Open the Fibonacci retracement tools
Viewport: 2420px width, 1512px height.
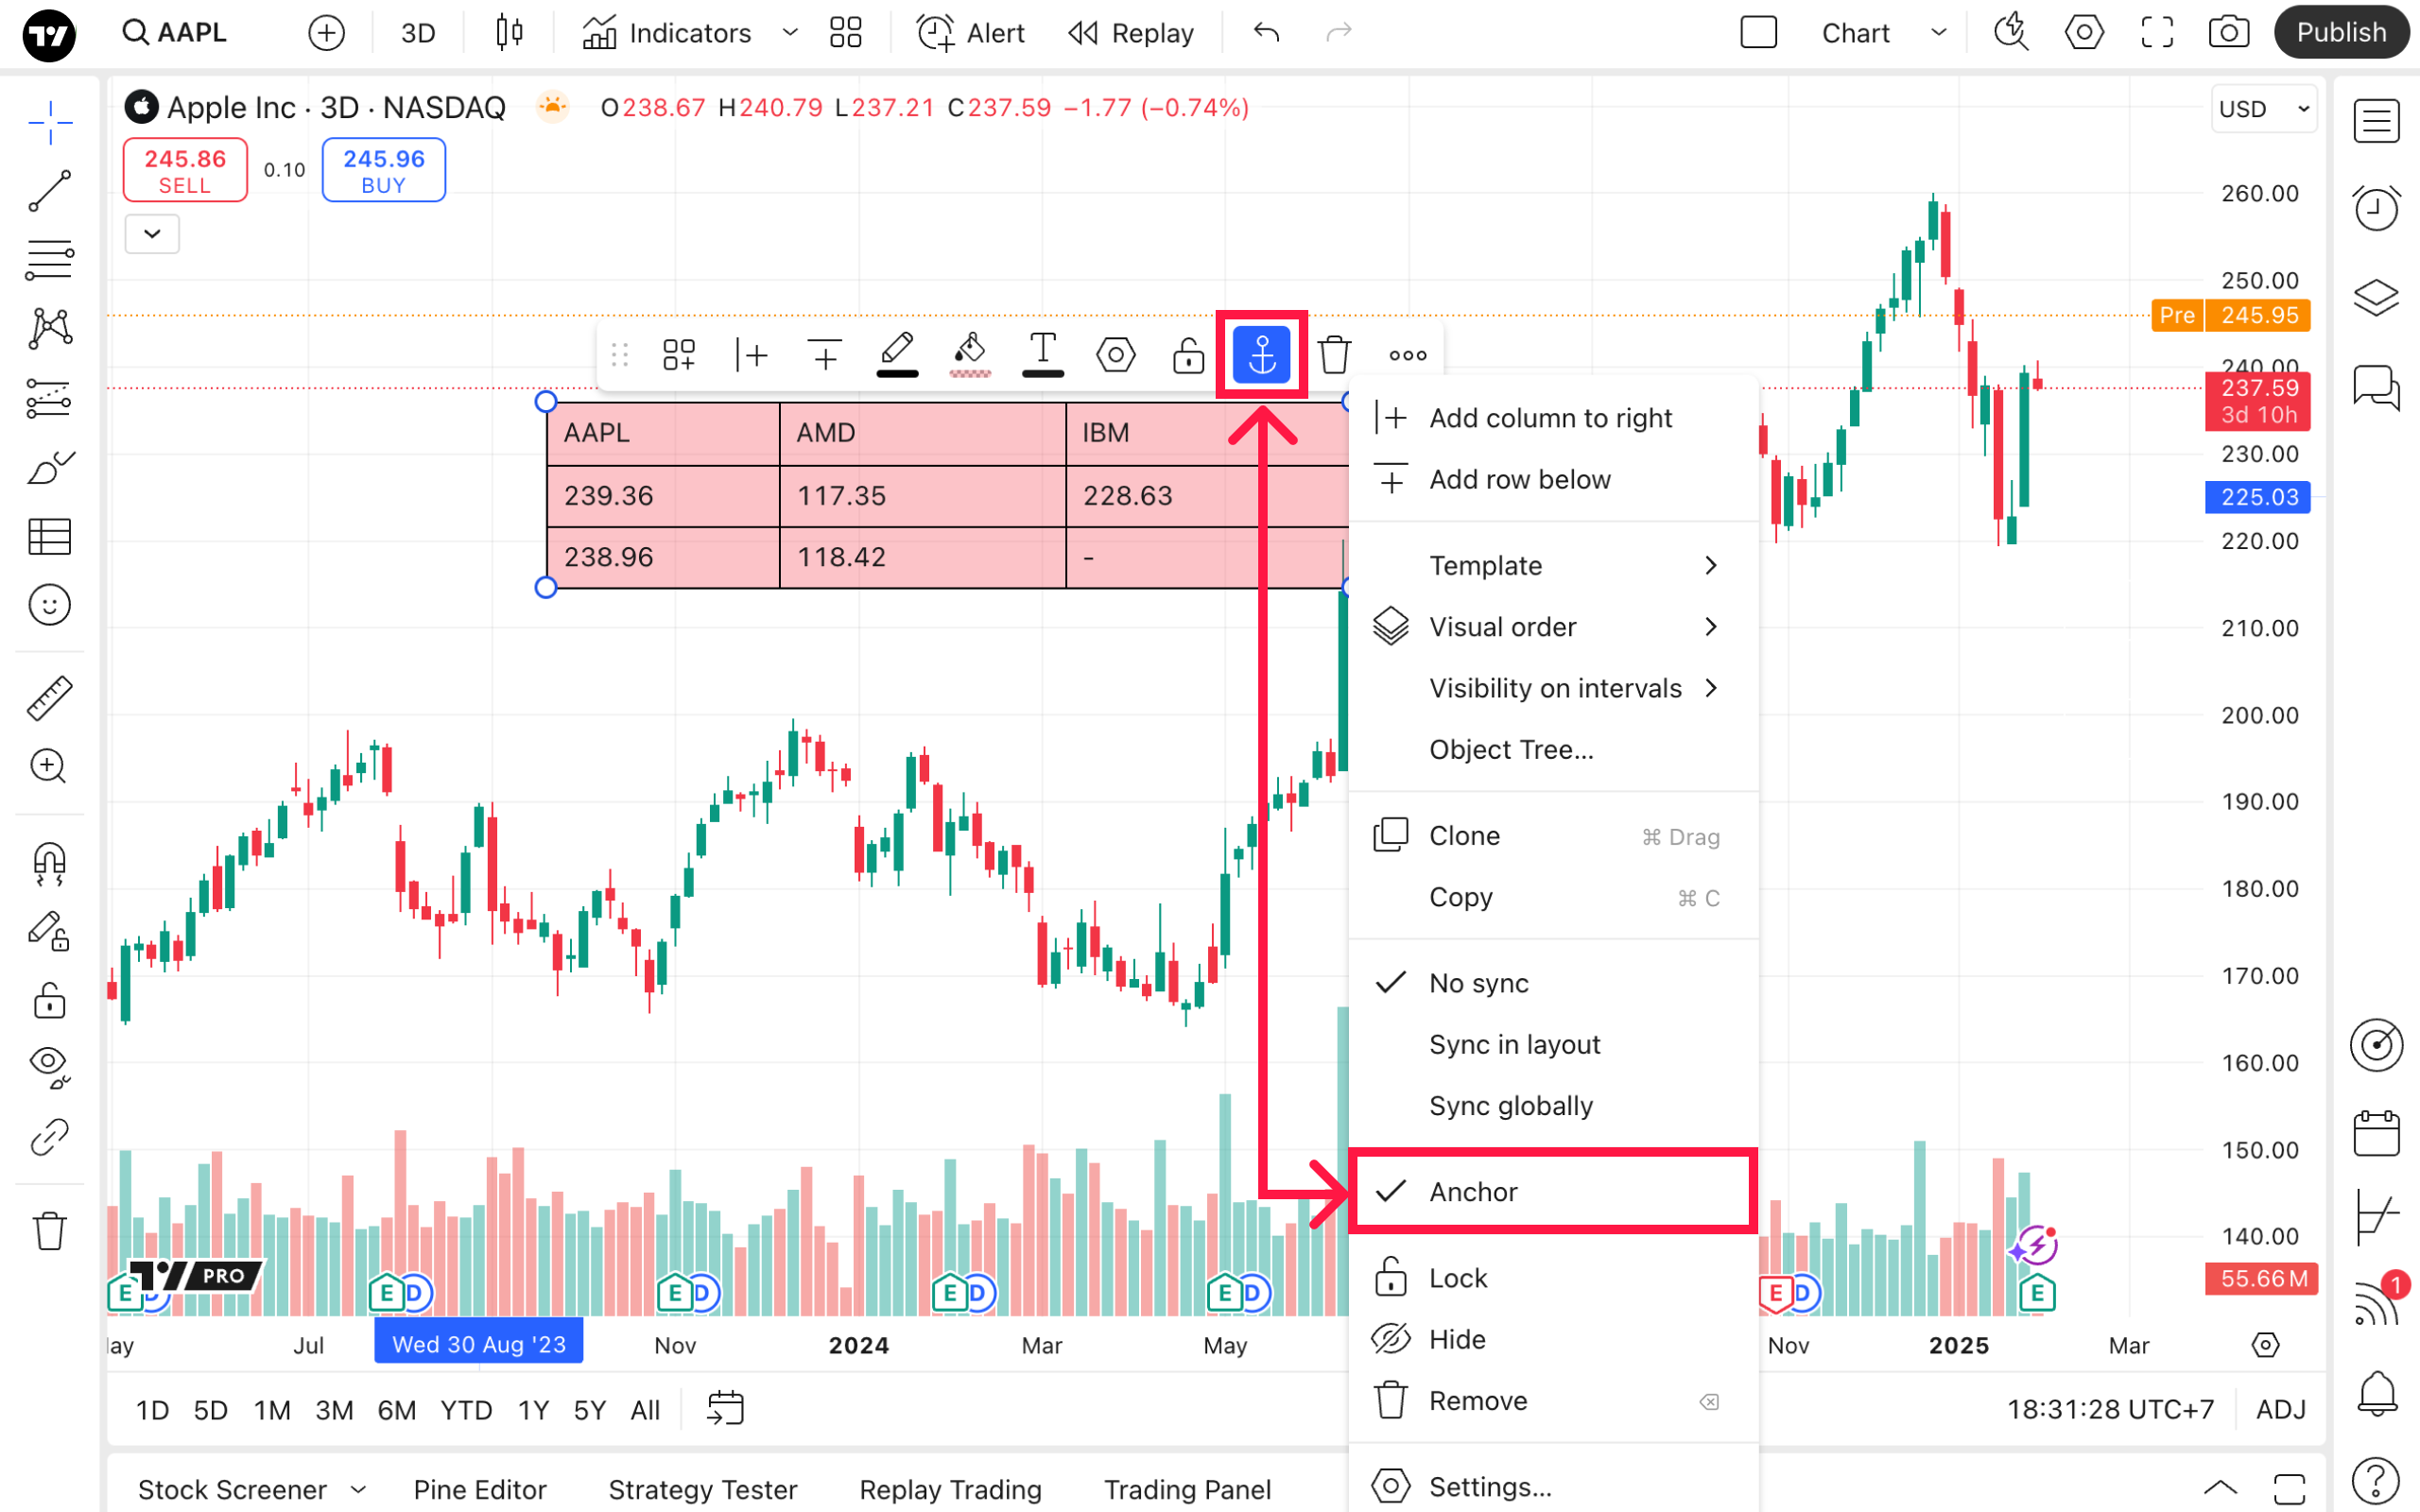point(49,260)
